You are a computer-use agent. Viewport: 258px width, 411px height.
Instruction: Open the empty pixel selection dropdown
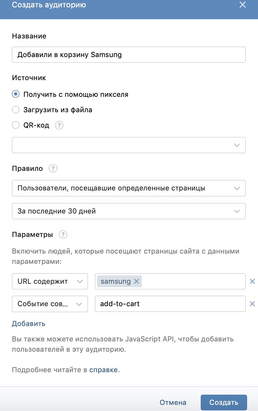[129, 145]
